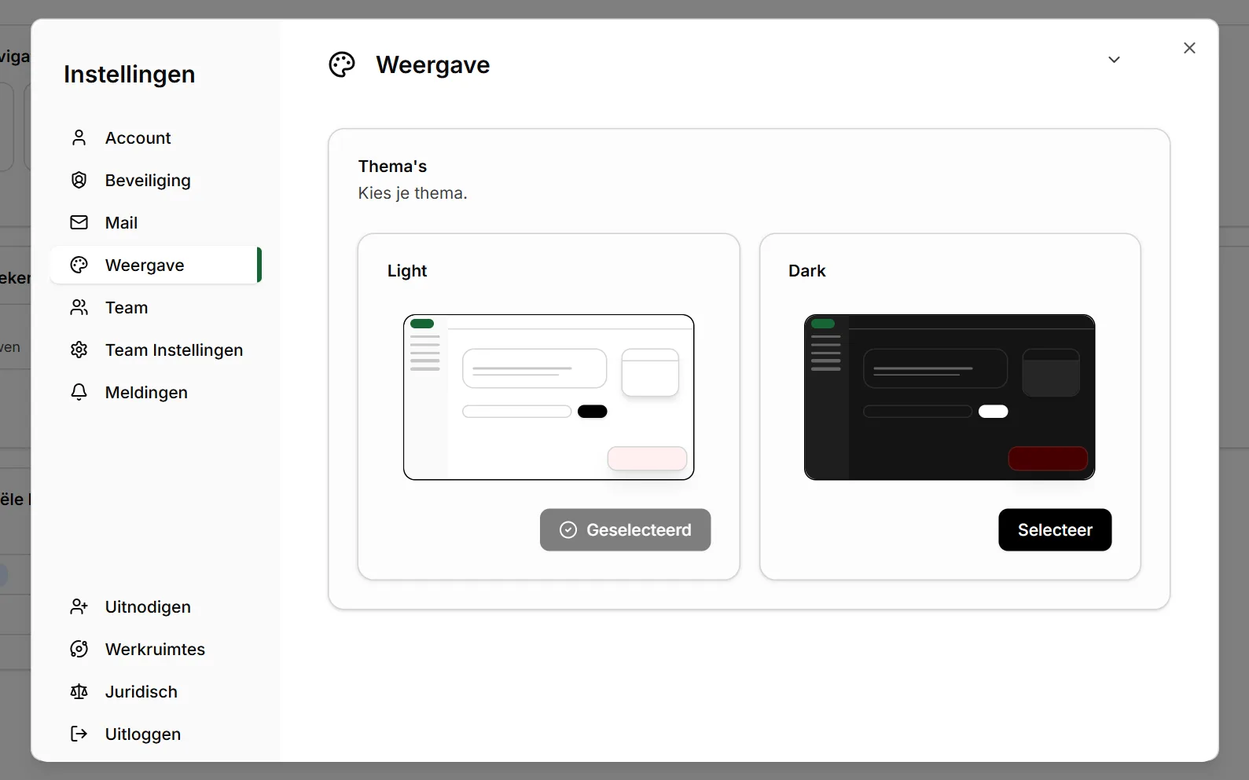The image size is (1249, 780).
Task: Open the Mail settings
Action: pyautogui.click(x=156, y=222)
